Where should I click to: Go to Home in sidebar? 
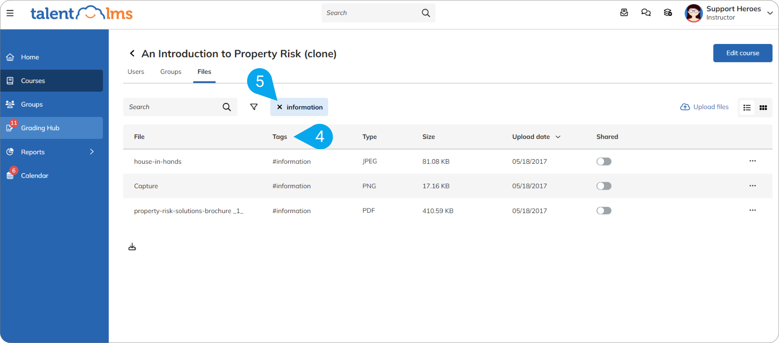pos(51,57)
